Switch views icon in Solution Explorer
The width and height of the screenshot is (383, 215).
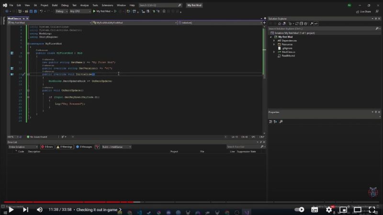click(x=284, y=23)
